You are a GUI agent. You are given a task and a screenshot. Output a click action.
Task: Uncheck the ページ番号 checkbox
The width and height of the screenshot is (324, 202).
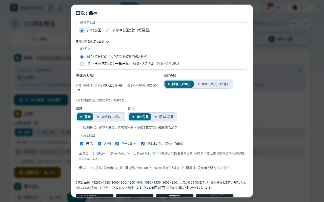coord(117,144)
